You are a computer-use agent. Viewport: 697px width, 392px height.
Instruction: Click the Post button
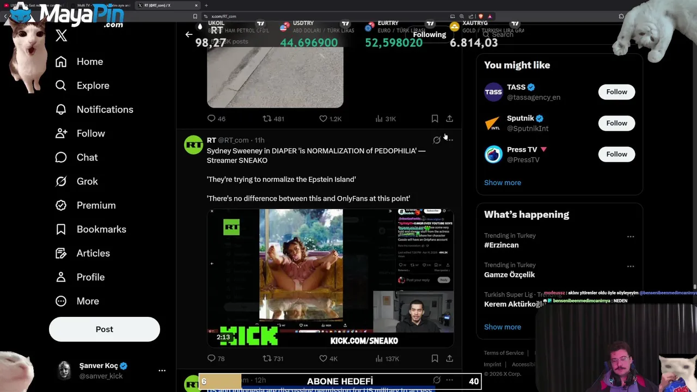[x=105, y=329]
